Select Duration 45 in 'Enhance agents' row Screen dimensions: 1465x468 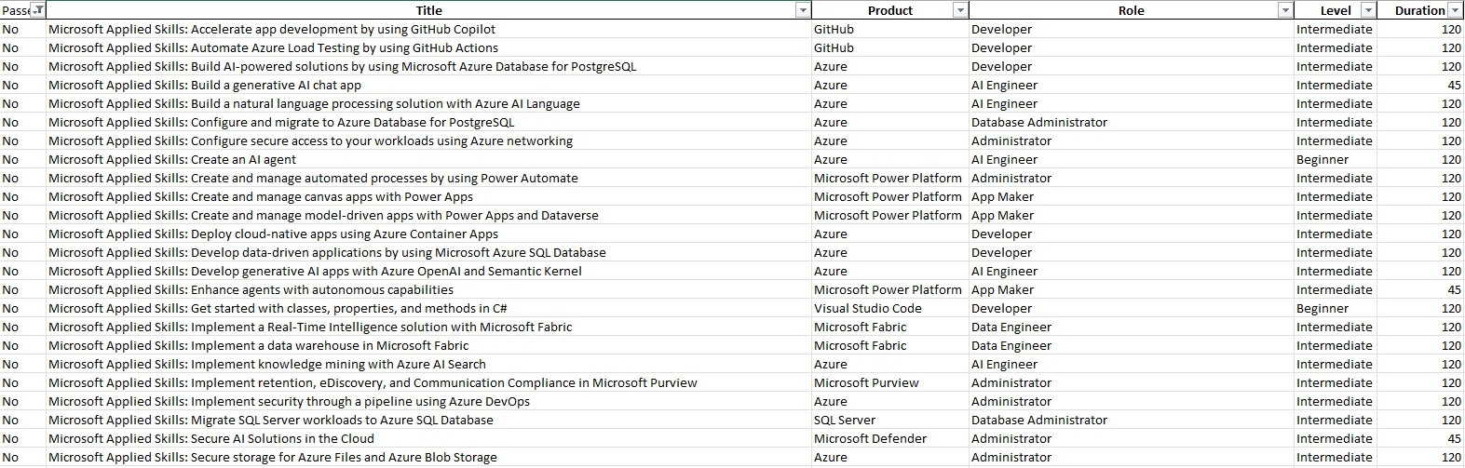[1453, 289]
